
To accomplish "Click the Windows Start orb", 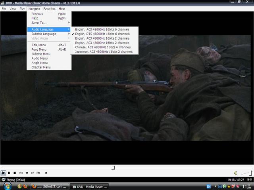I will [8, 186].
